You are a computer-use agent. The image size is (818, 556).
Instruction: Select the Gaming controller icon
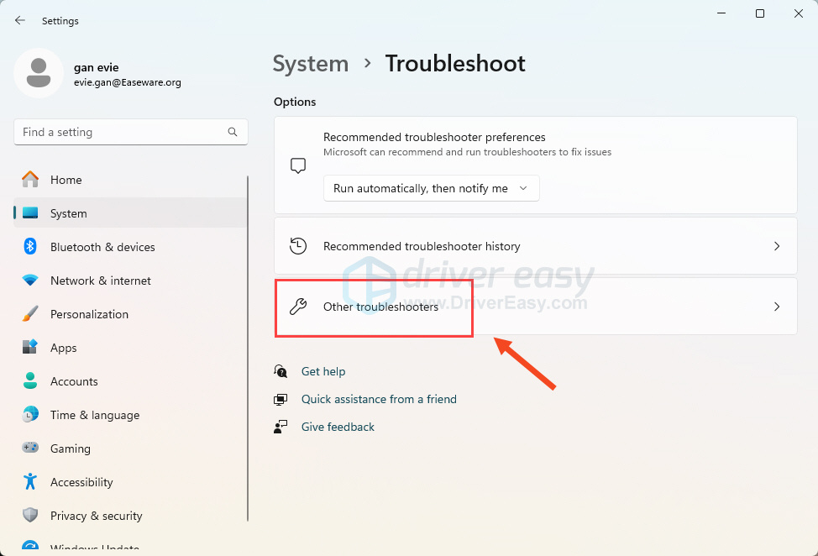tap(31, 448)
